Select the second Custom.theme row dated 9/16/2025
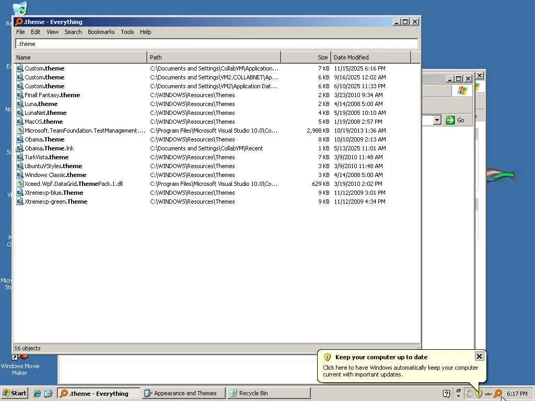 click(x=217, y=77)
